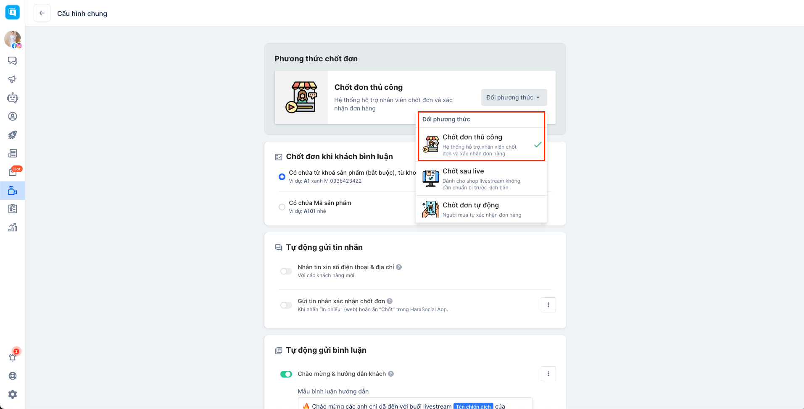Viewport: 804px width, 409px height.
Task: Open the livestream camera icon in sidebar
Action: [13, 191]
